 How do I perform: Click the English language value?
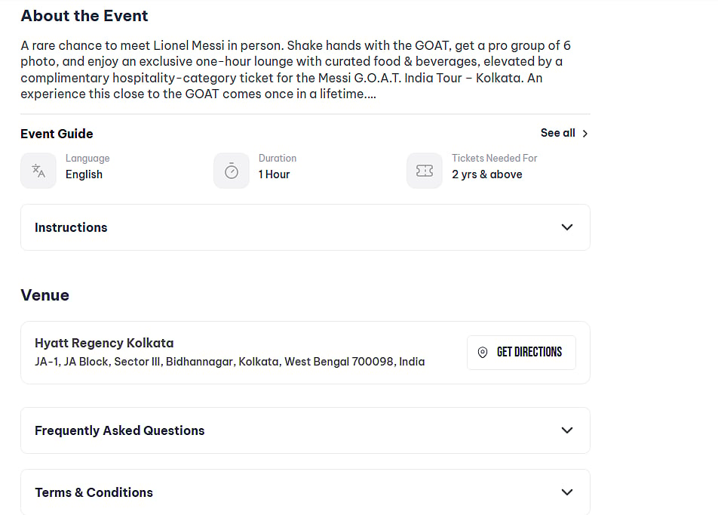(x=84, y=174)
